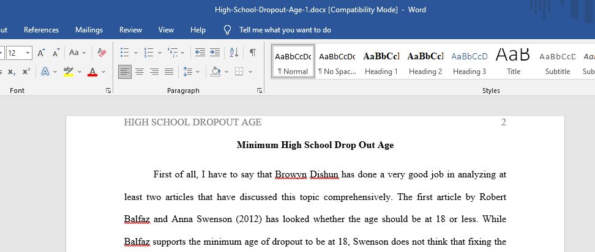Click the Sort A-Z icon
This screenshot has height=252, width=595.
(x=234, y=53)
